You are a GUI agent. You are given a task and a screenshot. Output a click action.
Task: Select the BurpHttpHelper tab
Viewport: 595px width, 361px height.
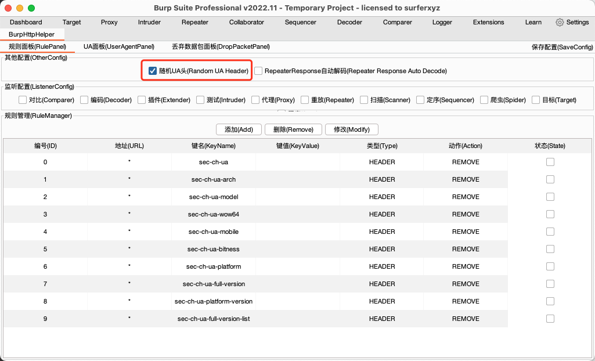coord(32,34)
